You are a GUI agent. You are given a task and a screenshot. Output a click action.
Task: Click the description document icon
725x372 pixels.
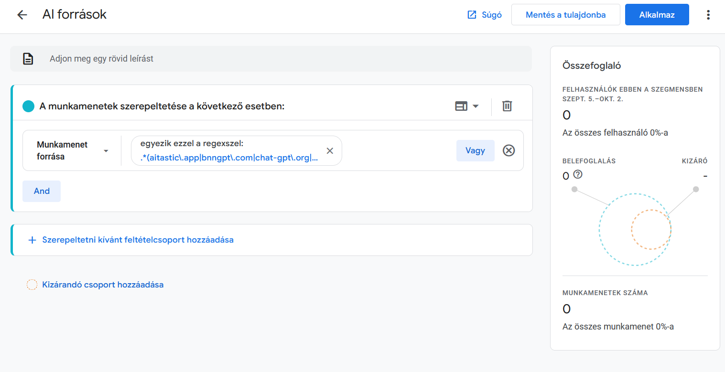[28, 59]
